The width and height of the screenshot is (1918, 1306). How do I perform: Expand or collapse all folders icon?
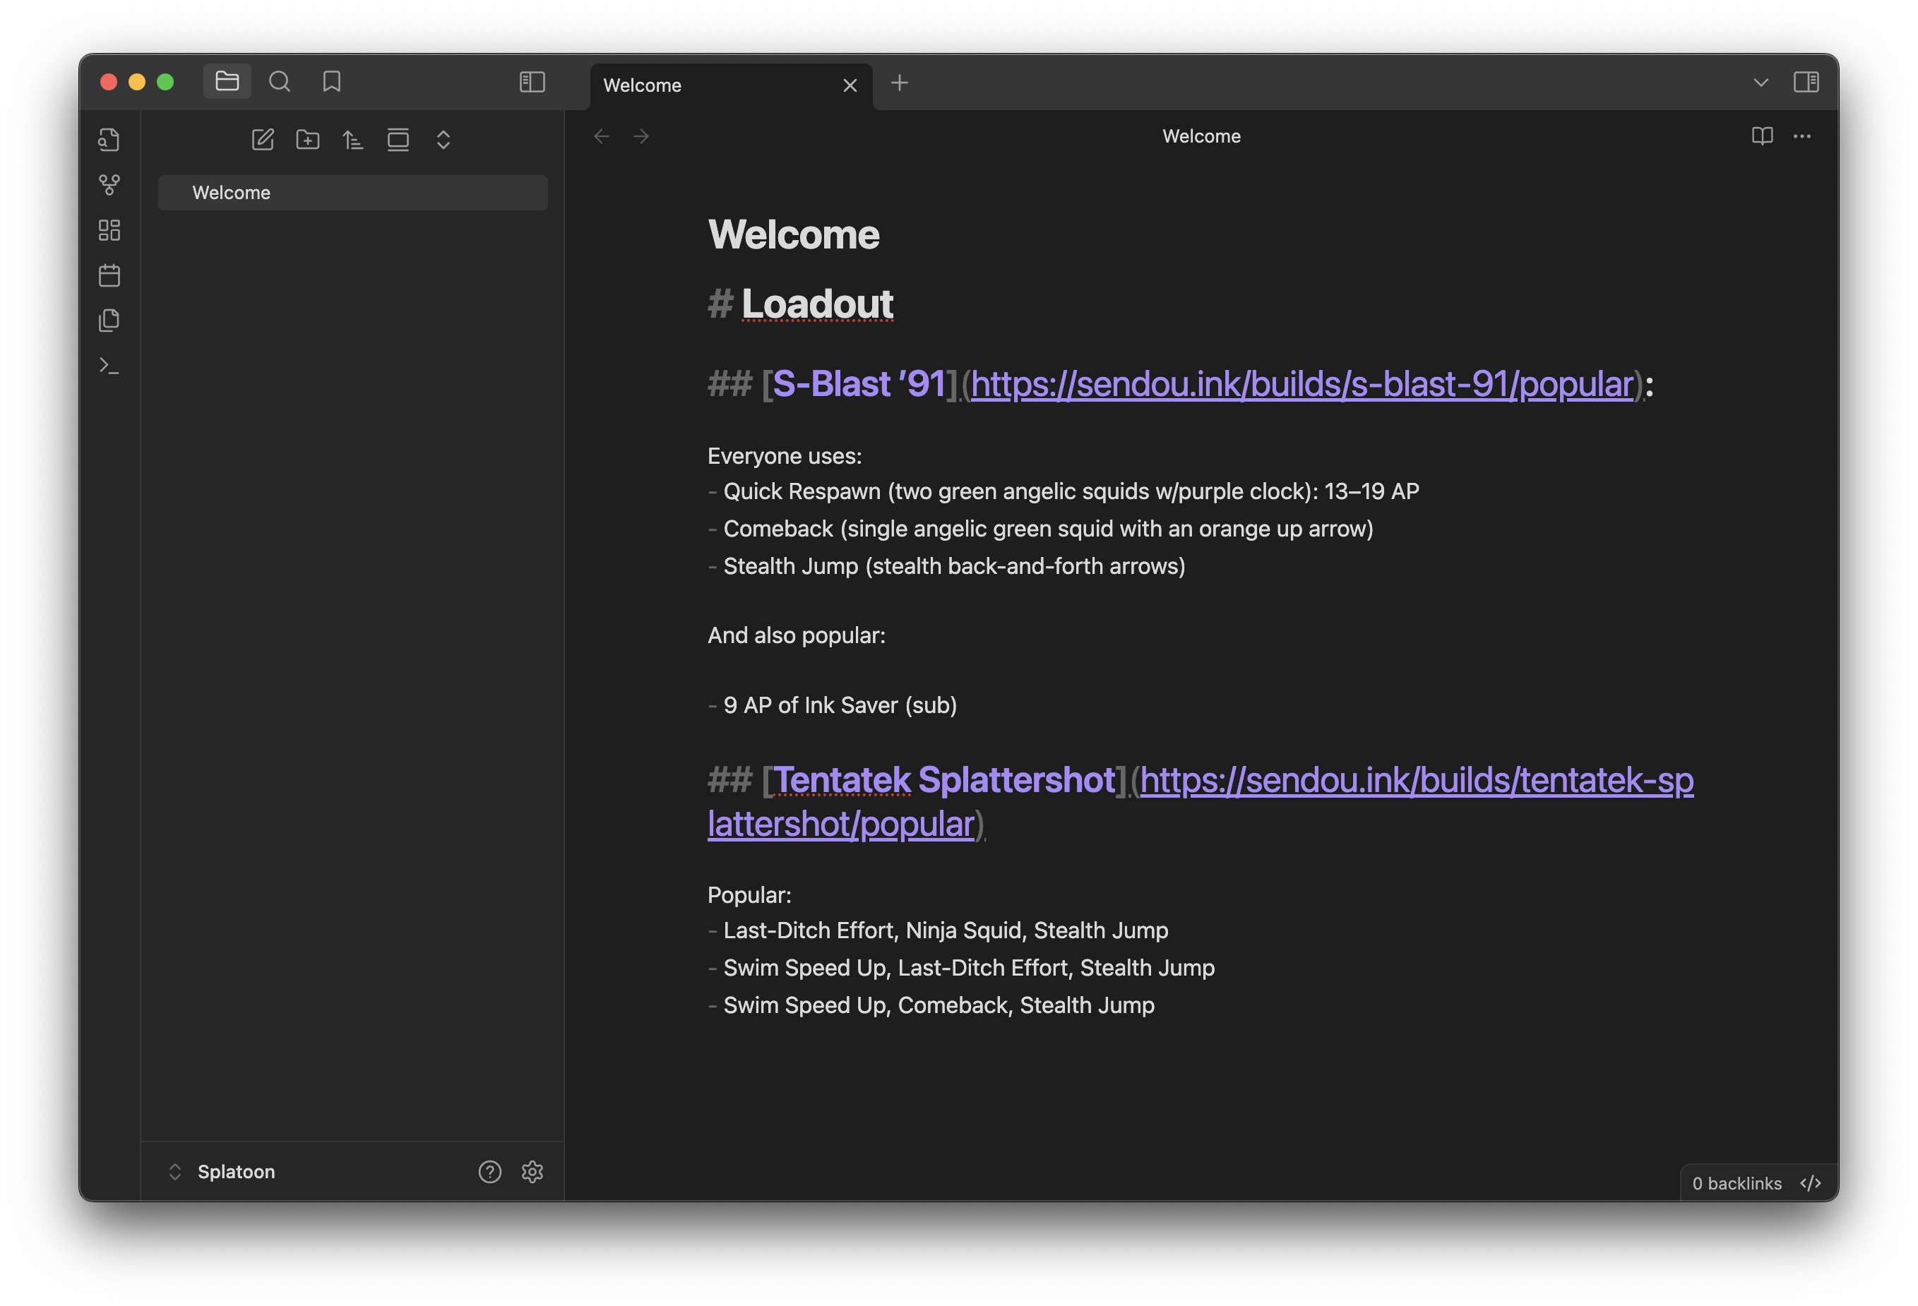pos(443,140)
